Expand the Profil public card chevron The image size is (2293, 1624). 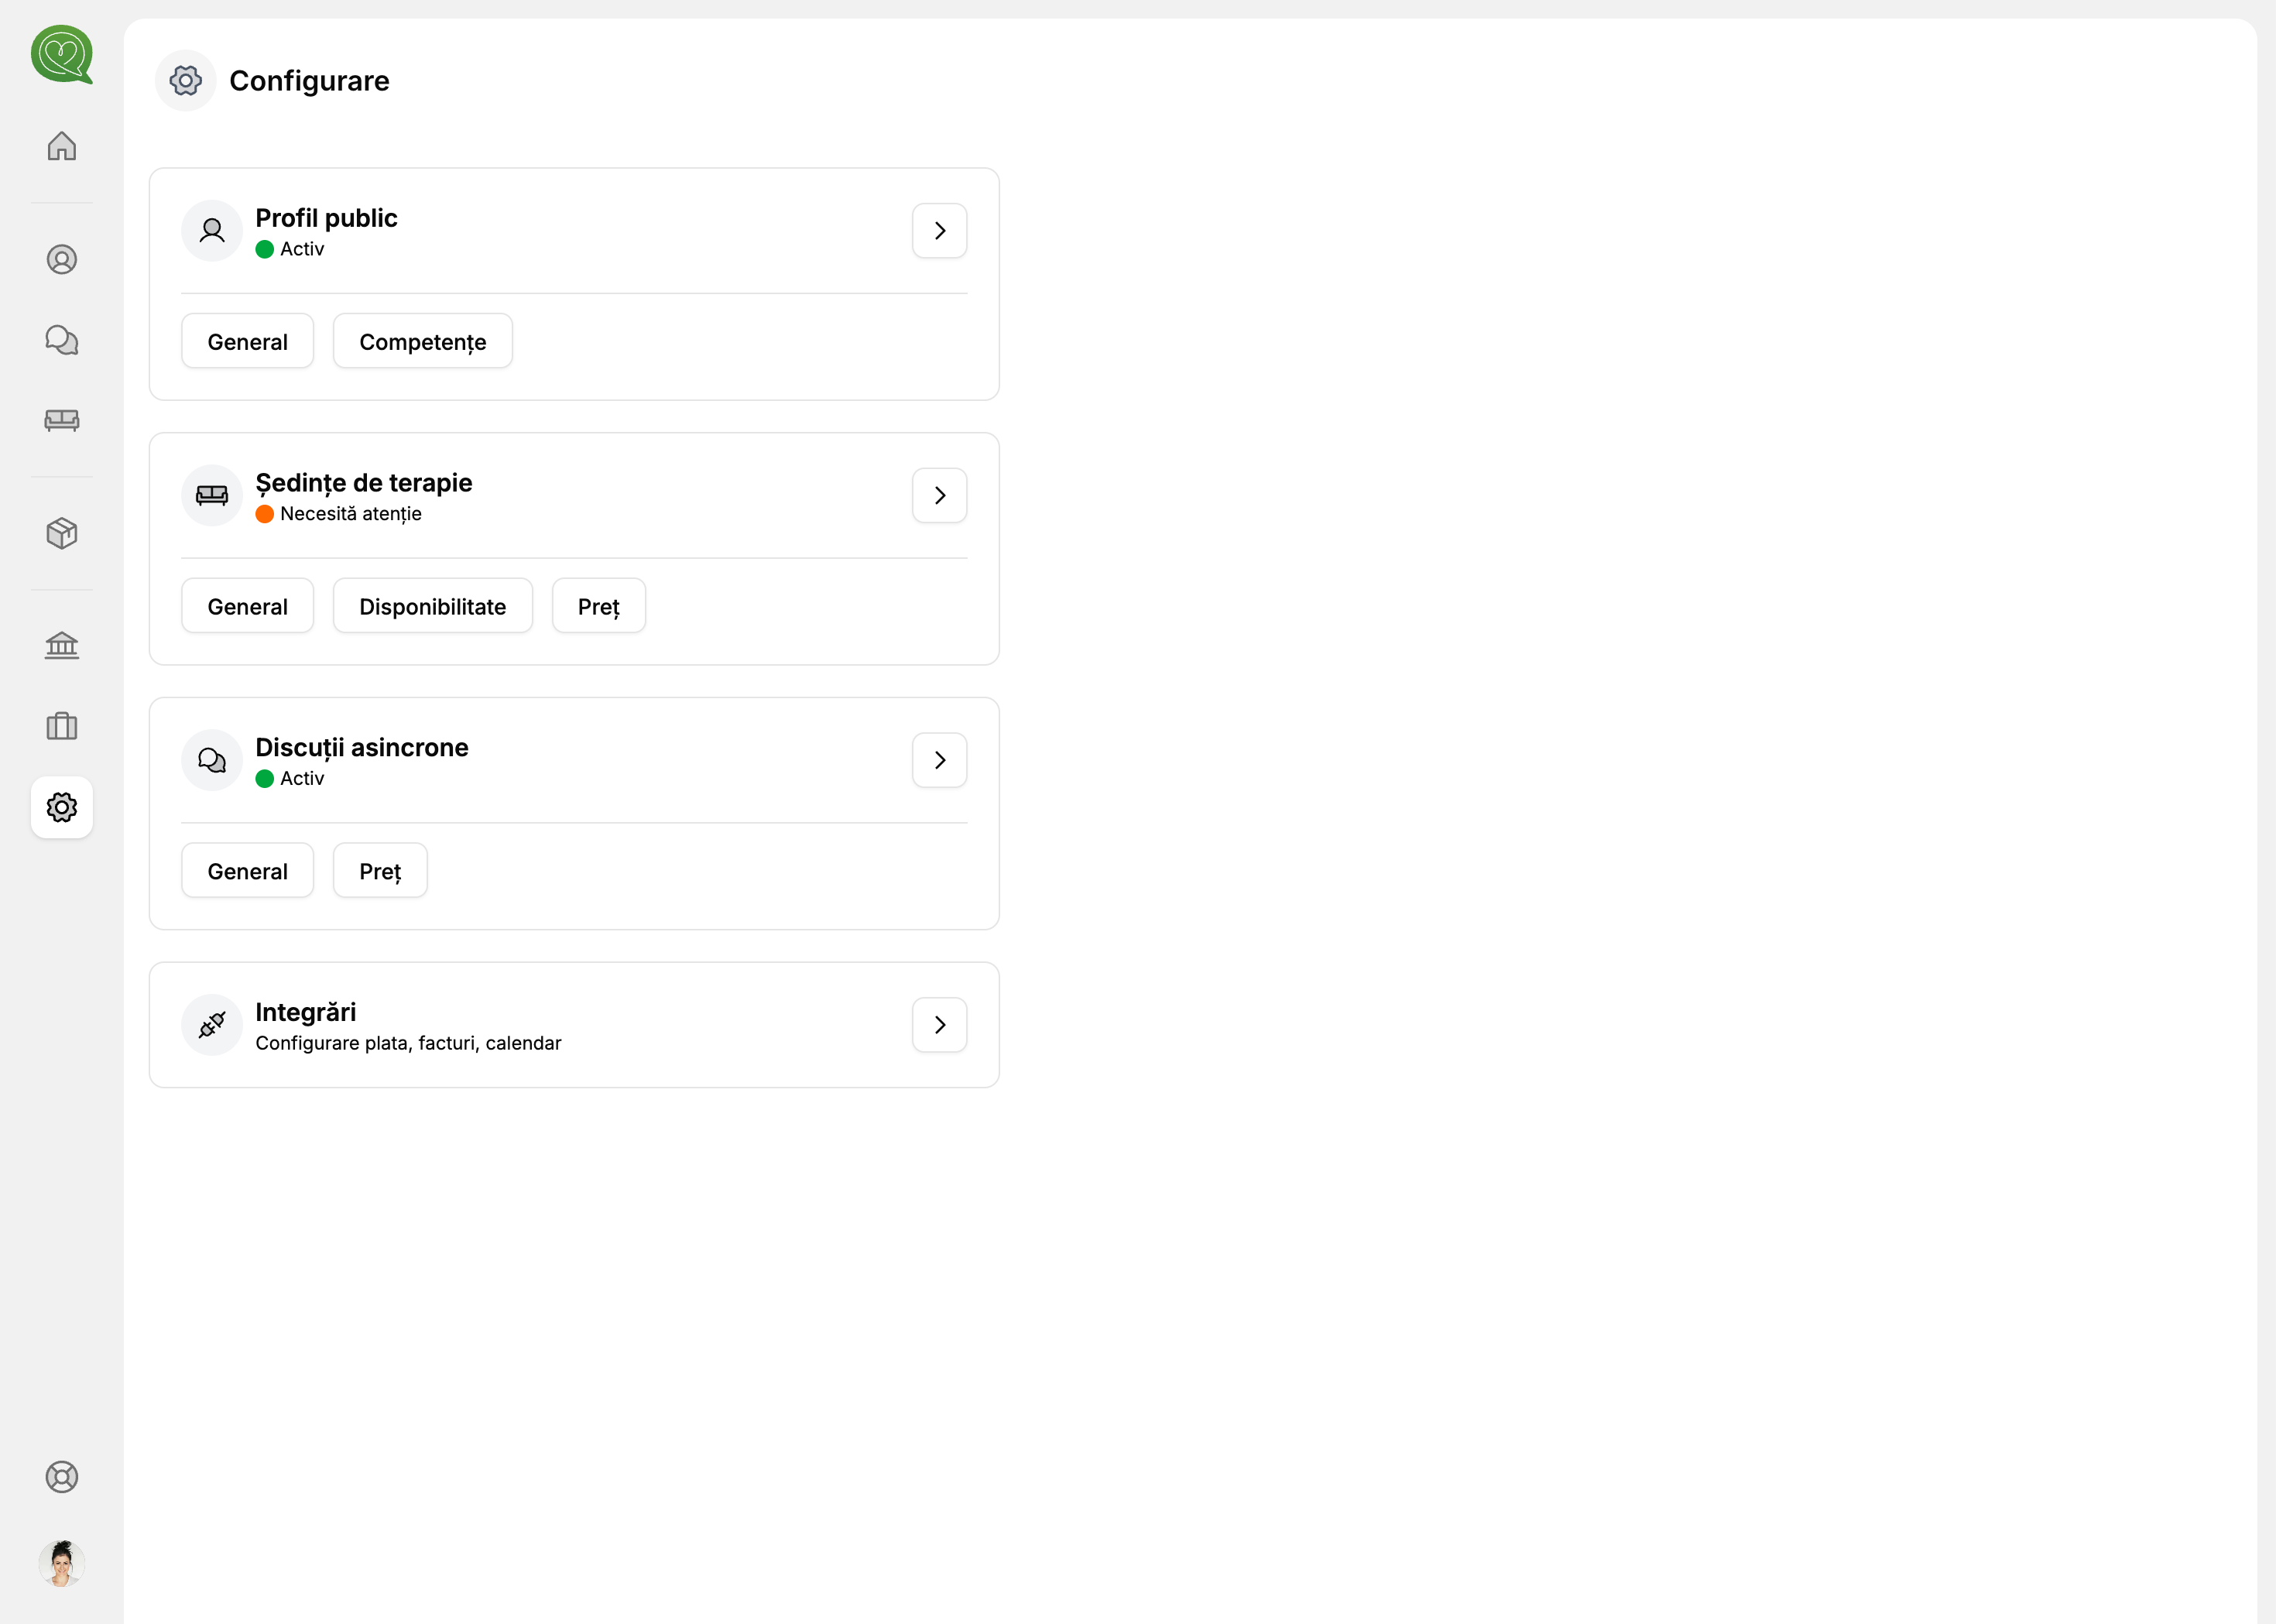pyautogui.click(x=938, y=230)
